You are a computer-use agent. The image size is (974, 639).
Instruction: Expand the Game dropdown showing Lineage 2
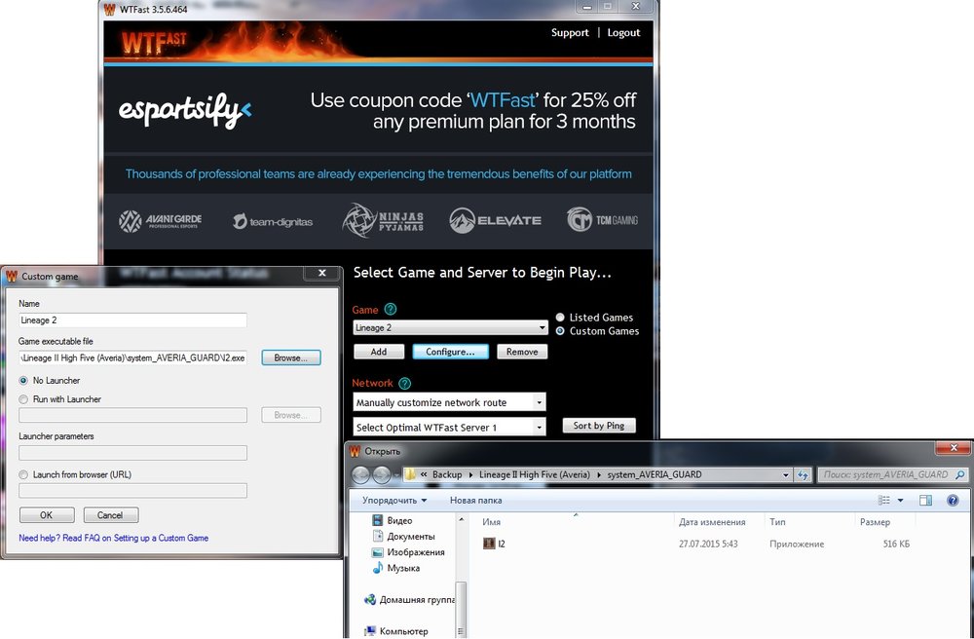450,328
